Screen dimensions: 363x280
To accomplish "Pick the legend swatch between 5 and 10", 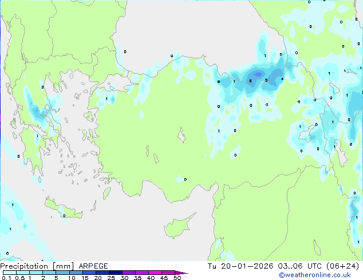I will click(x=62, y=273).
